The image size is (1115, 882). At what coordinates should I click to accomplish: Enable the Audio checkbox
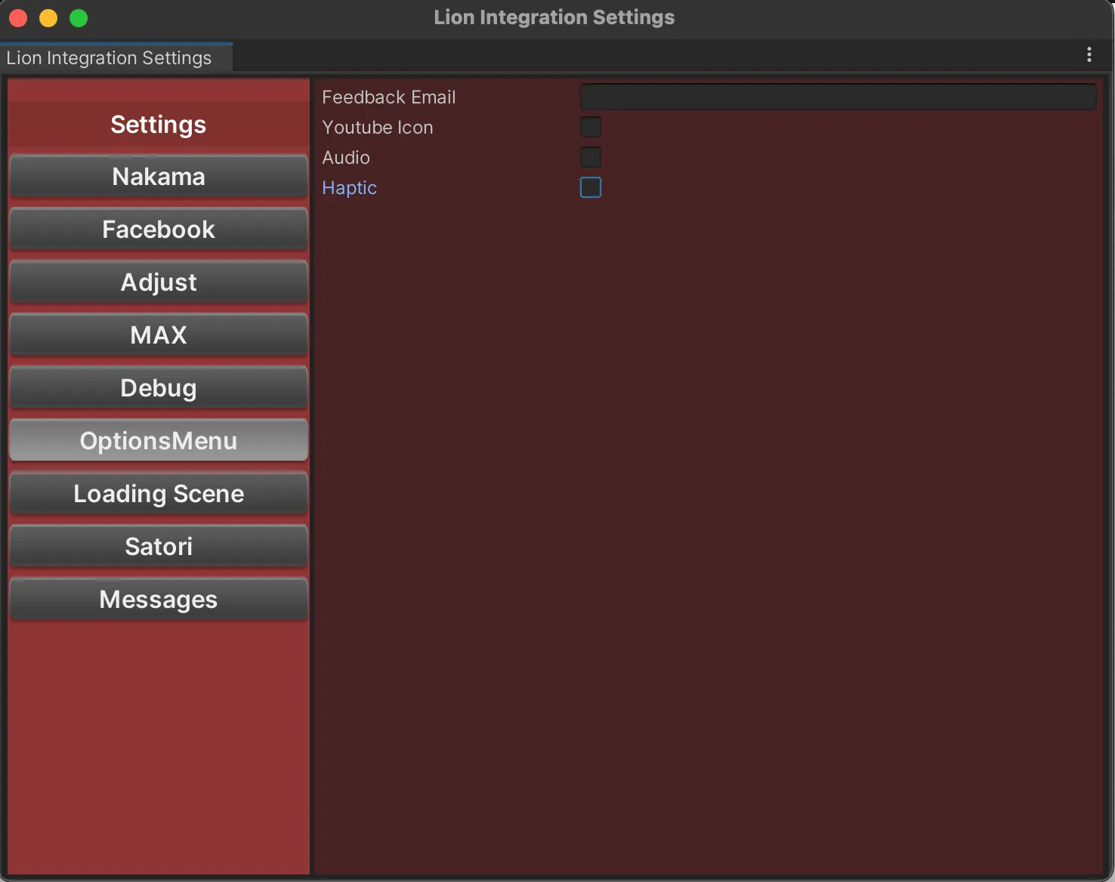pyautogui.click(x=591, y=157)
